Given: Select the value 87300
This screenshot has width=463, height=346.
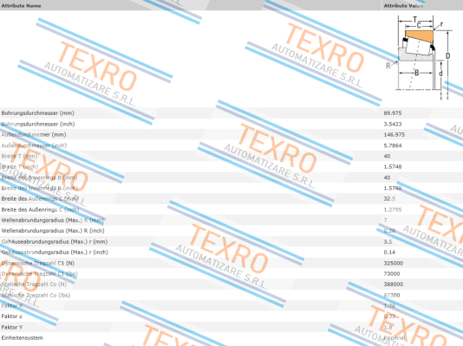Looking at the screenshot, I should (x=392, y=295).
